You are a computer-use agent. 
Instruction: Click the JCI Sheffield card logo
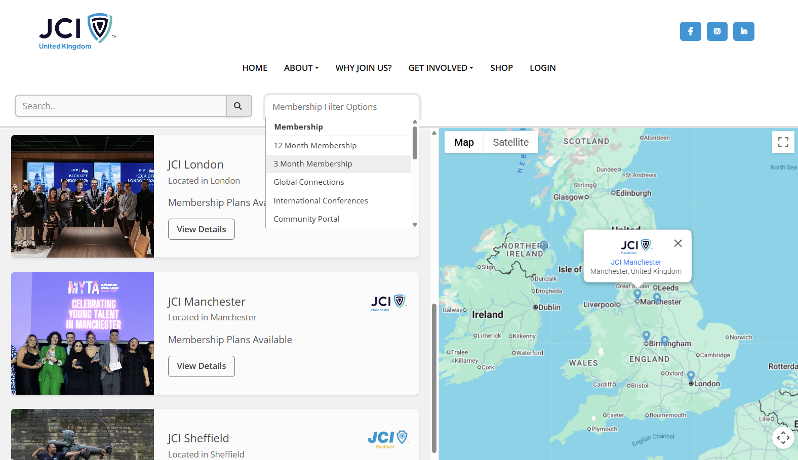(388, 439)
